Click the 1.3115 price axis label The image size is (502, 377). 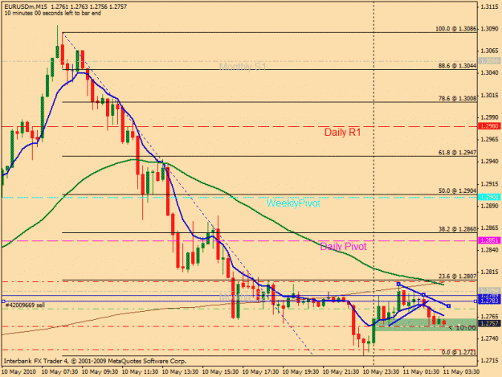490,6
